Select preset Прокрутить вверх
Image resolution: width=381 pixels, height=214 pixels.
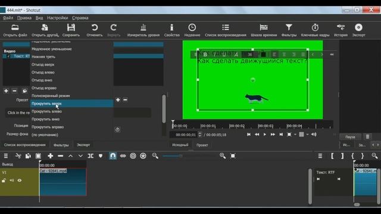[71, 103]
